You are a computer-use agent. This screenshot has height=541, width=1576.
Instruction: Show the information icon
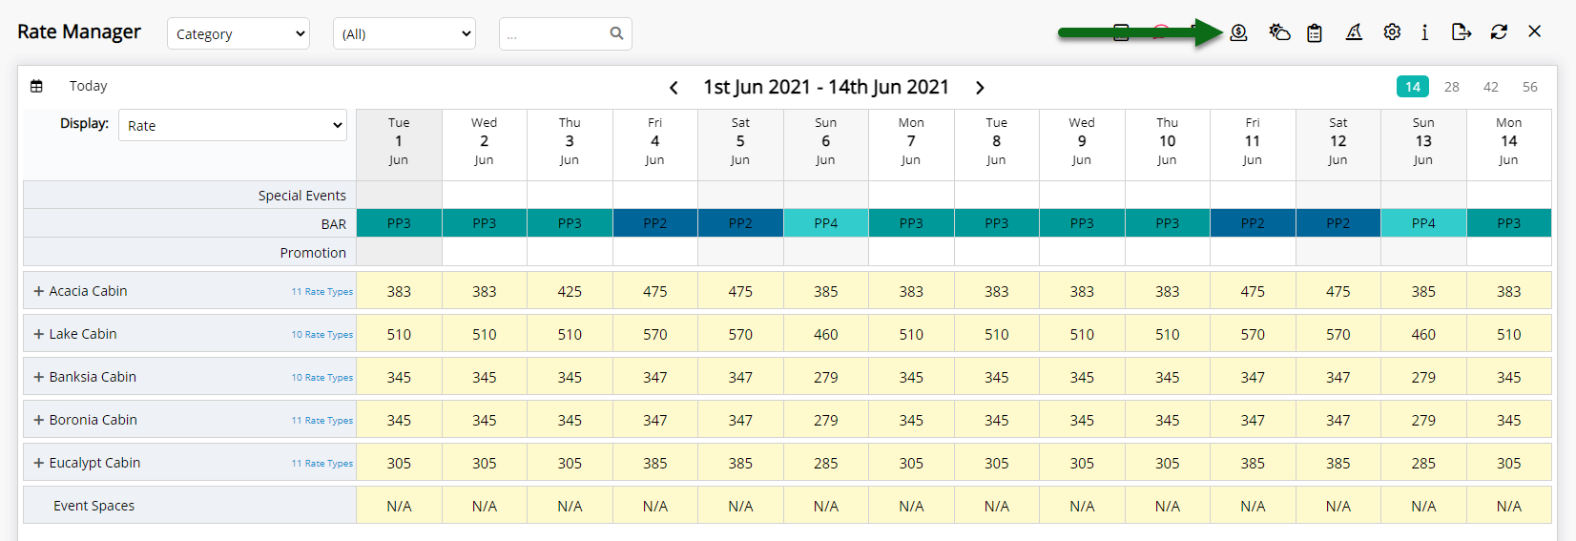[1424, 32]
